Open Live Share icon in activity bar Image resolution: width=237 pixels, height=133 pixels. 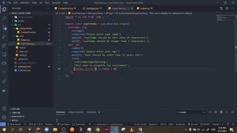[x=4, y=81]
